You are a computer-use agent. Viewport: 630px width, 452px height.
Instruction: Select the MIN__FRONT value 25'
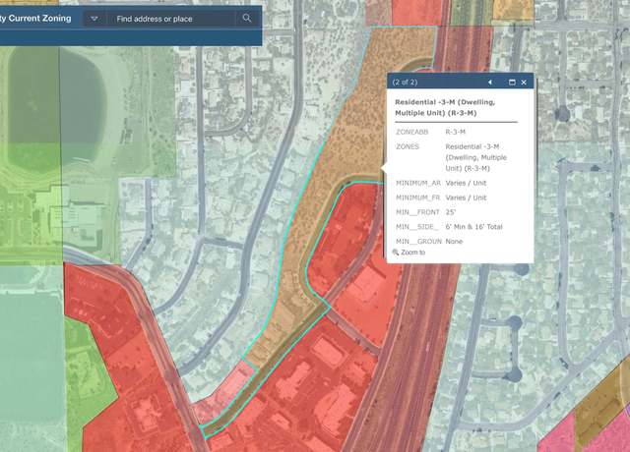[451, 212]
